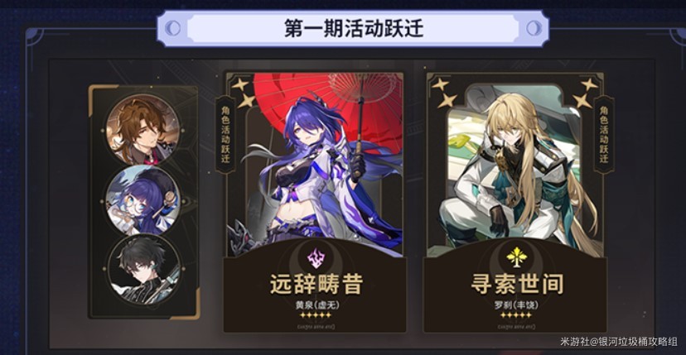Click the 第一期活动跃迁 header banner
This screenshot has height=355, width=686.
354,29
